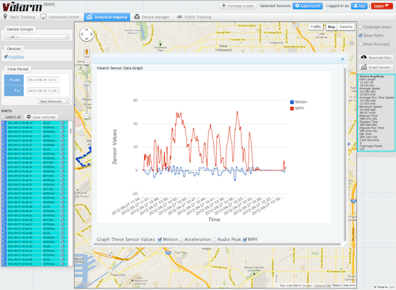
Task: Click the clear selection button
Action: click(41, 117)
